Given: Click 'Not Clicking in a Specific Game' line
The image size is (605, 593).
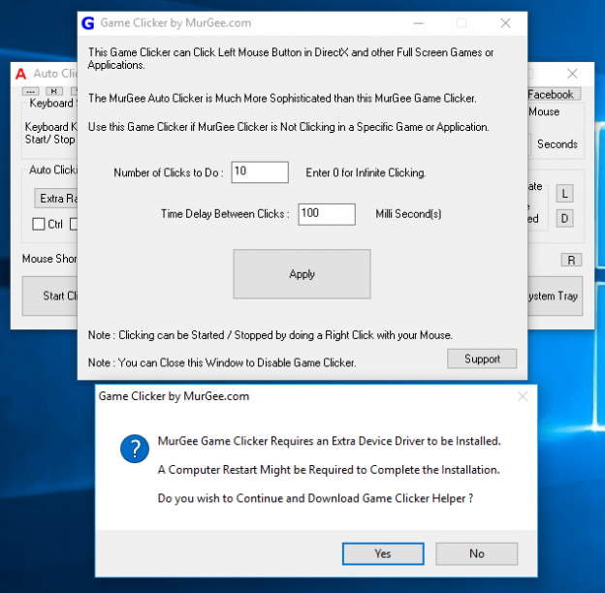Looking at the screenshot, I should [288, 127].
